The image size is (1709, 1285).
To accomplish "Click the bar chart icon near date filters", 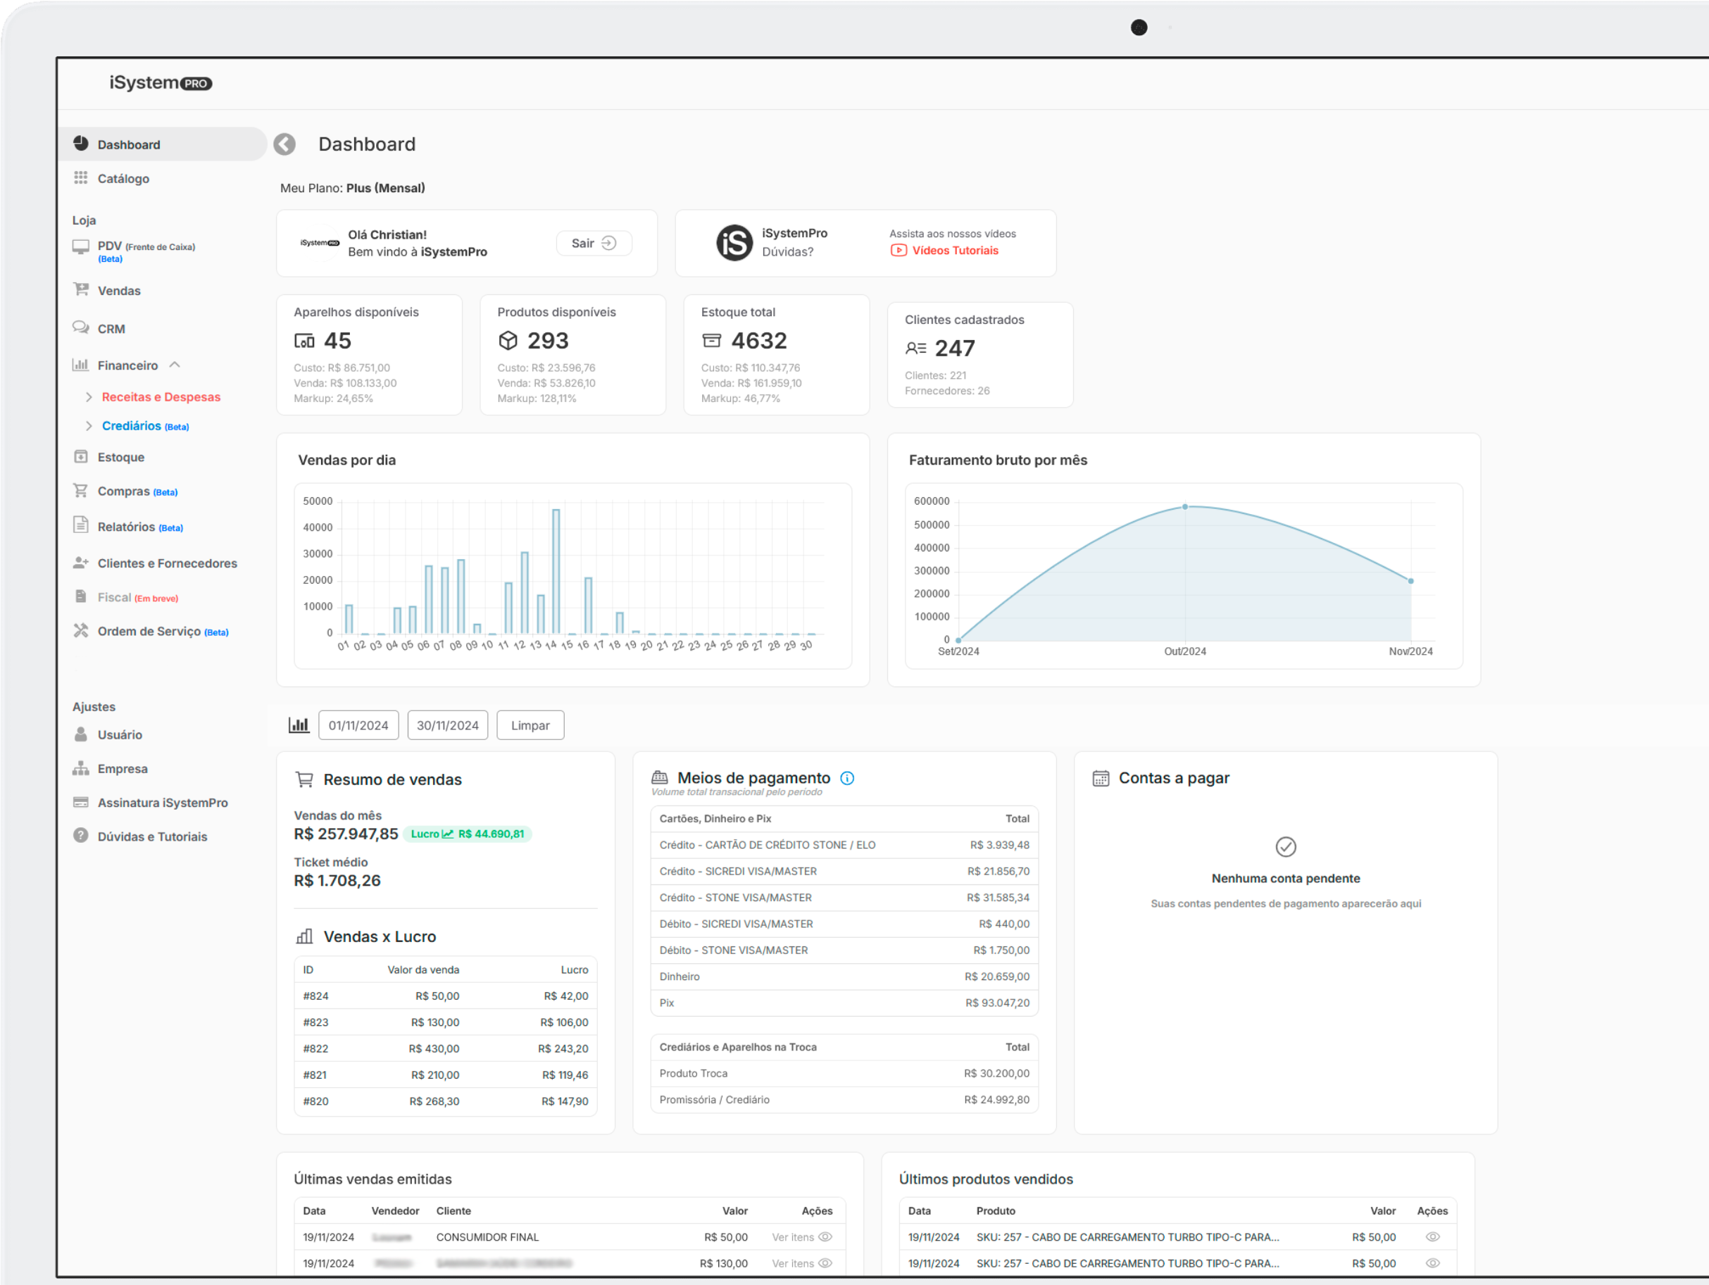I will [x=299, y=725].
